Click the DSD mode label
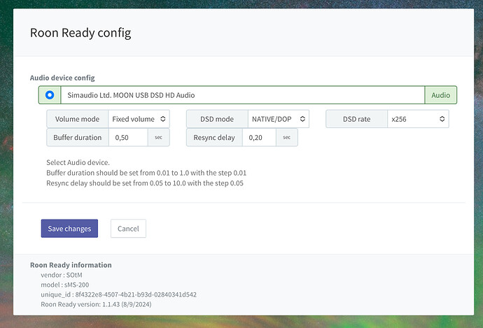 pos(217,119)
